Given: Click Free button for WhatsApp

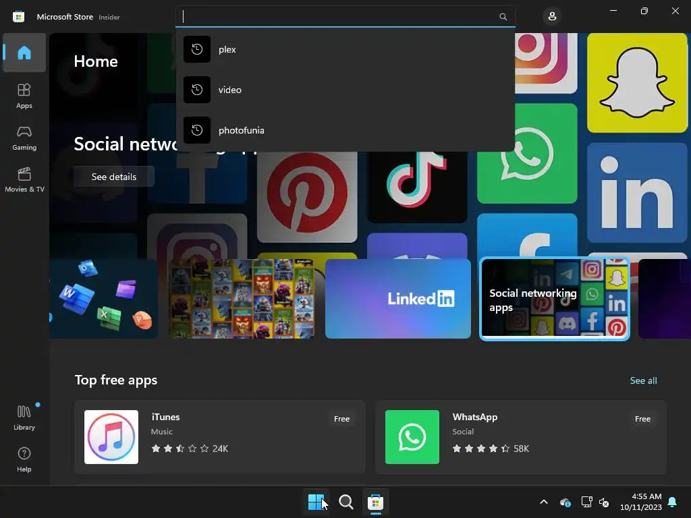Looking at the screenshot, I should [642, 419].
